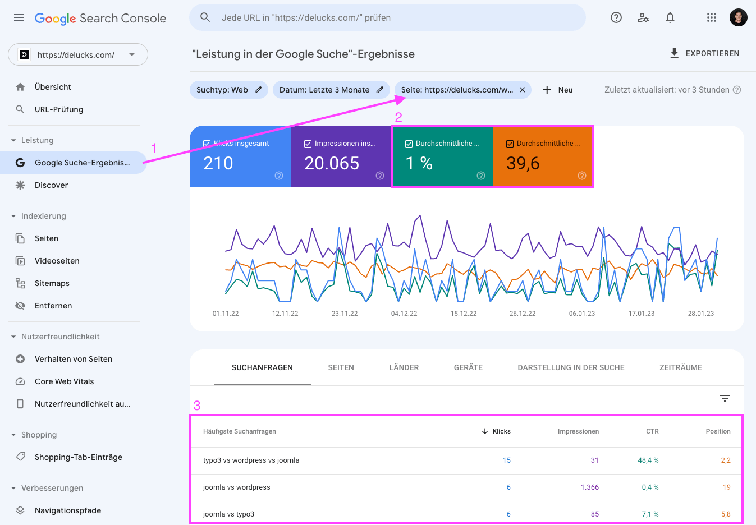Edit the Datum filter pencil icon
The image size is (756, 525).
[x=380, y=90]
